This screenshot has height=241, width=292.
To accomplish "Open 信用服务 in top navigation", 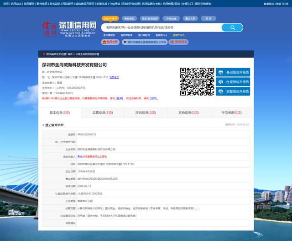I will 29,4.
